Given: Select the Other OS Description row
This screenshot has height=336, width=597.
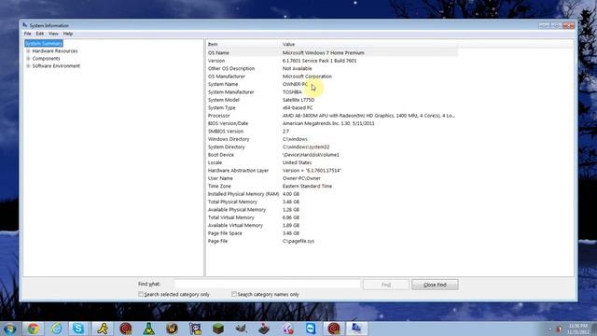Looking at the screenshot, I should tap(332, 68).
